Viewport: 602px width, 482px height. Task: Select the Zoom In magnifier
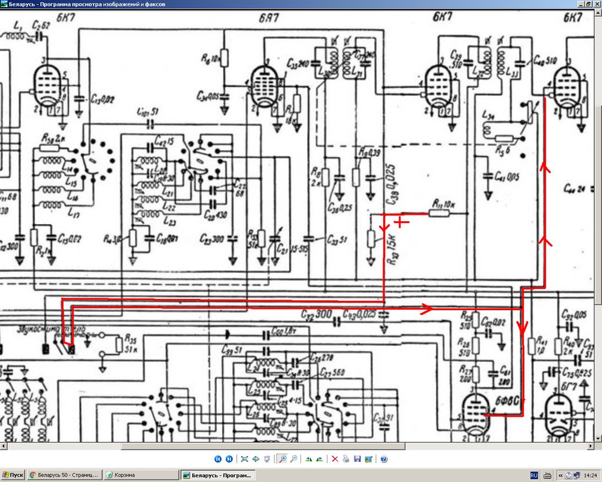point(283,459)
